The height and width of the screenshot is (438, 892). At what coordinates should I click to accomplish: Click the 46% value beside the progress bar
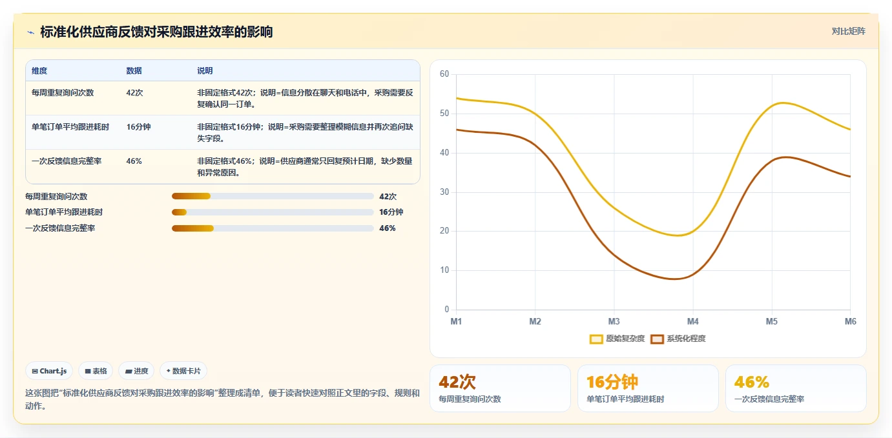point(388,228)
